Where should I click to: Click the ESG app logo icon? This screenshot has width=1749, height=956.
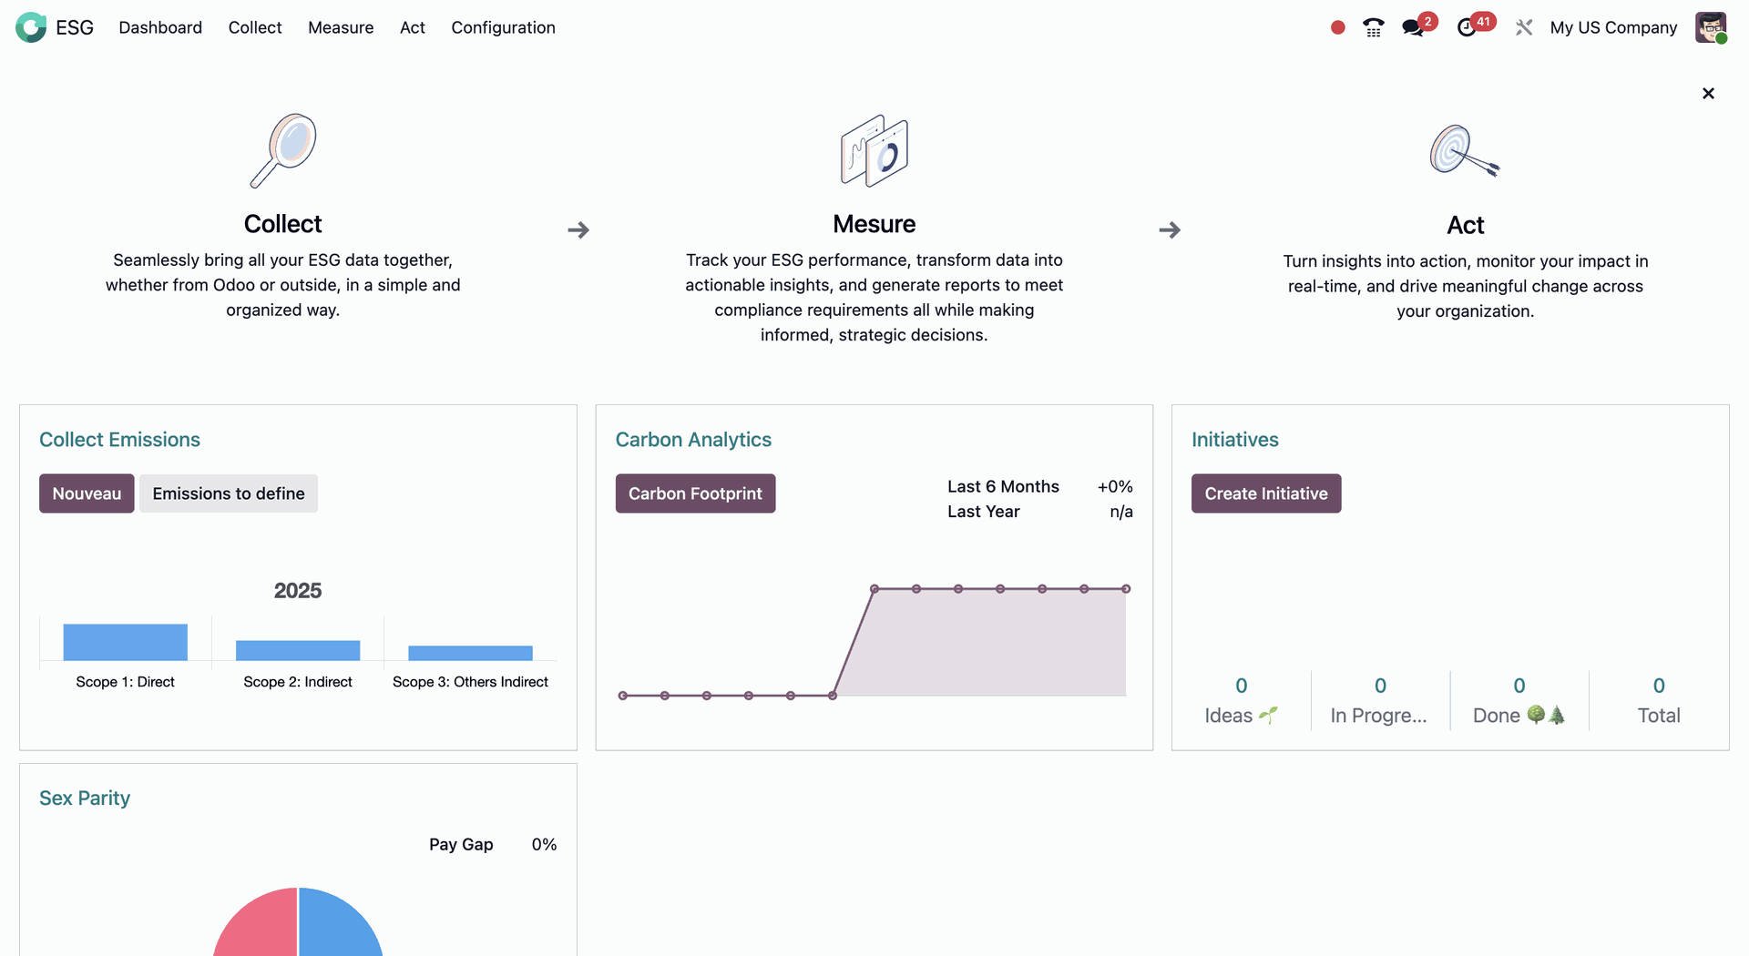(30, 27)
